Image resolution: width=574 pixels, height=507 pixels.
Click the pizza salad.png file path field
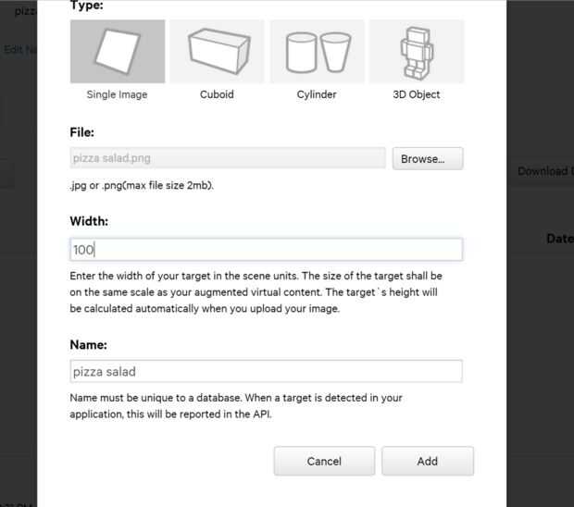(228, 158)
